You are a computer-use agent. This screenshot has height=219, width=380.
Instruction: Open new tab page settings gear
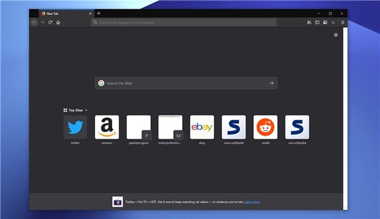[335, 35]
